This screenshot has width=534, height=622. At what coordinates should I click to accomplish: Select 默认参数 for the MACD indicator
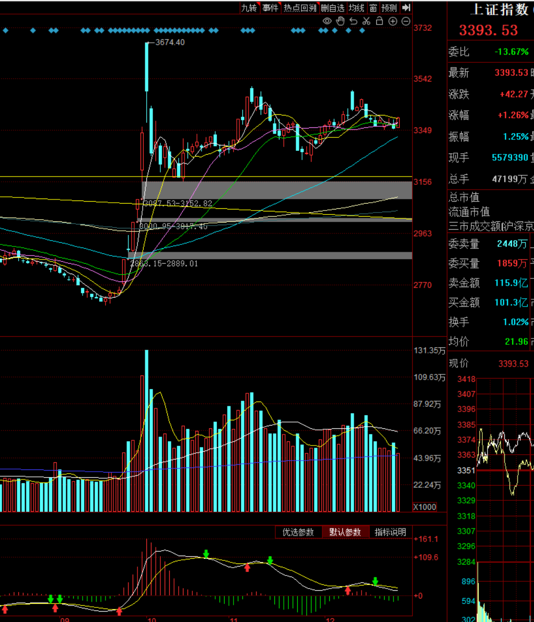click(345, 532)
